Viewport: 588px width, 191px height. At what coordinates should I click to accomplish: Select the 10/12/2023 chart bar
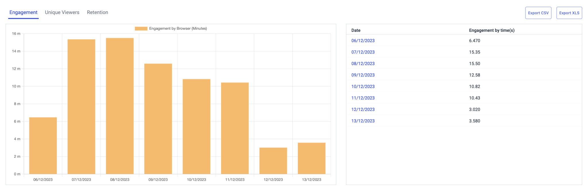(196, 127)
